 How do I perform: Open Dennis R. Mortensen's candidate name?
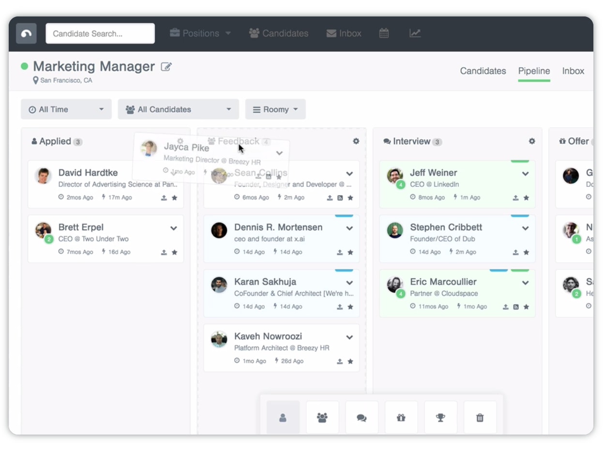point(278,227)
